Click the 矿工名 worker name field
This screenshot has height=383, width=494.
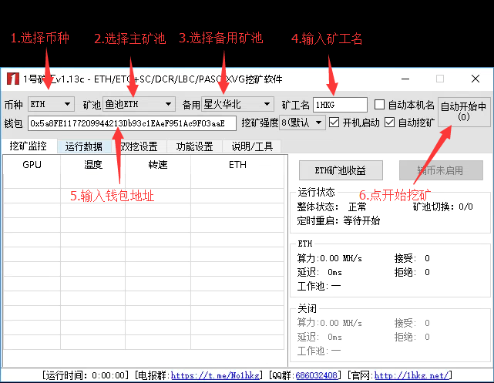click(340, 104)
